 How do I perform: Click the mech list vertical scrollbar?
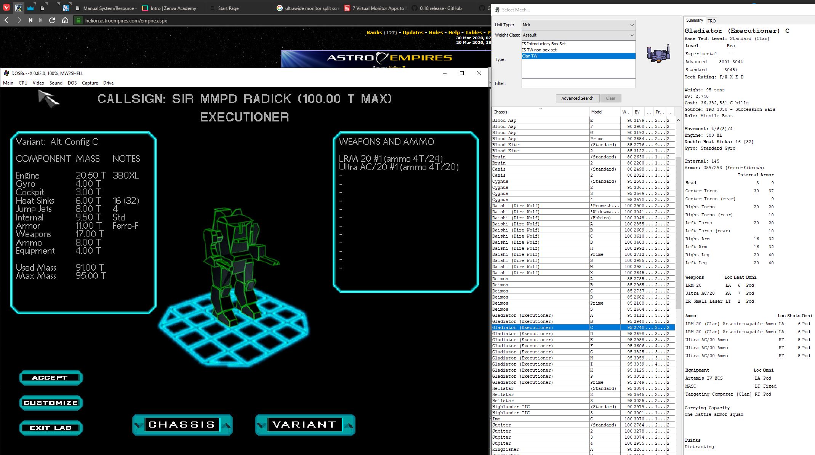point(678,228)
